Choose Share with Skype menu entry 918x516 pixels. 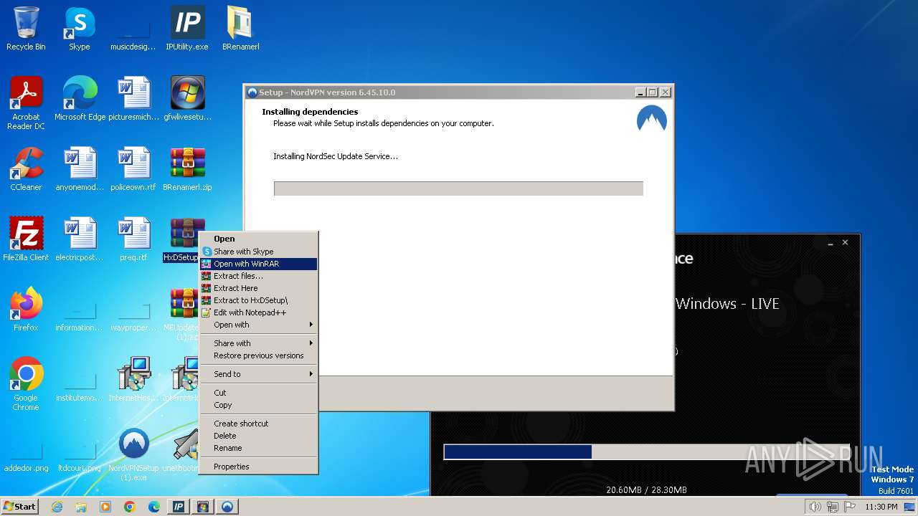pos(258,252)
